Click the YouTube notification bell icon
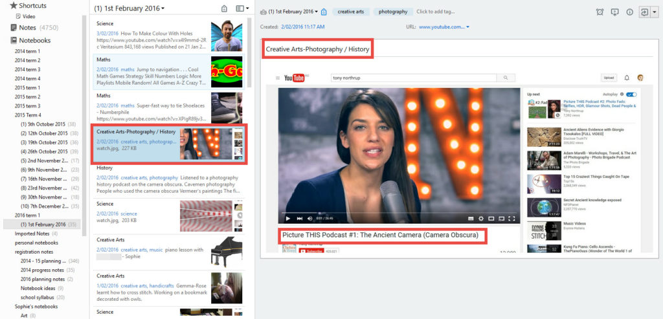The image size is (663, 319). tap(626, 78)
